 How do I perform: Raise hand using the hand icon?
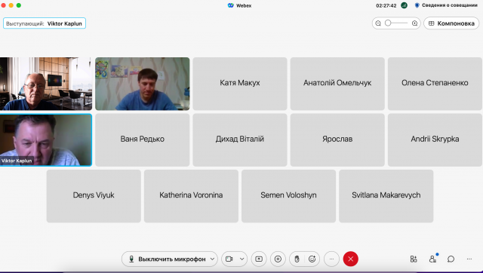297,259
